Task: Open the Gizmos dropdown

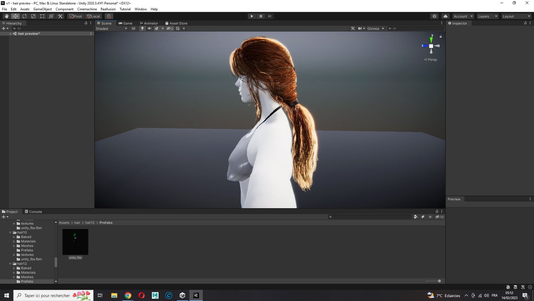Action: (376, 29)
